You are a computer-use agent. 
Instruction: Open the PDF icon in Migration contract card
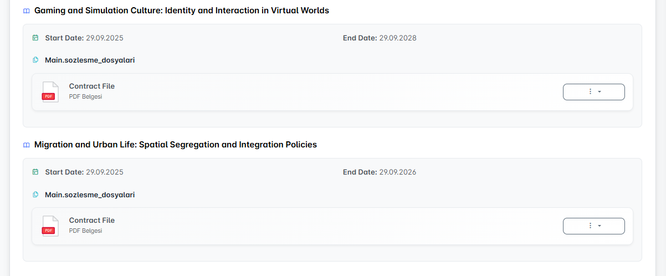50,226
